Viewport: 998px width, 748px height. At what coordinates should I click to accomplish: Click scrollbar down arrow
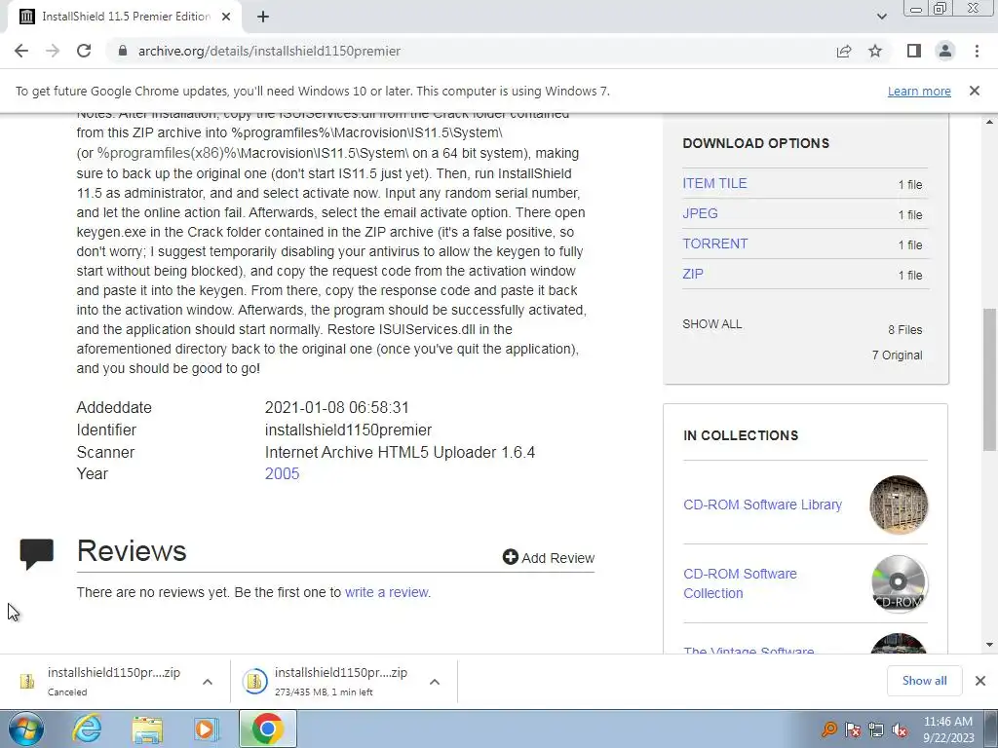coord(990,645)
